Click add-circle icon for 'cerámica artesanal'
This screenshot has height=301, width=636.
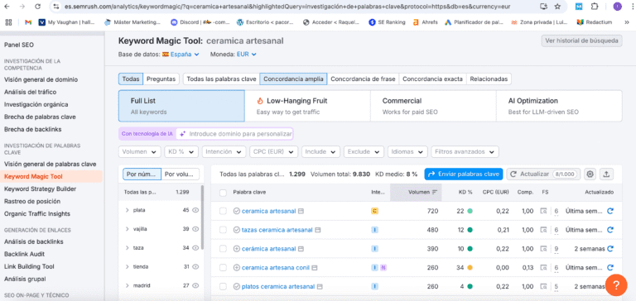tap(237, 249)
